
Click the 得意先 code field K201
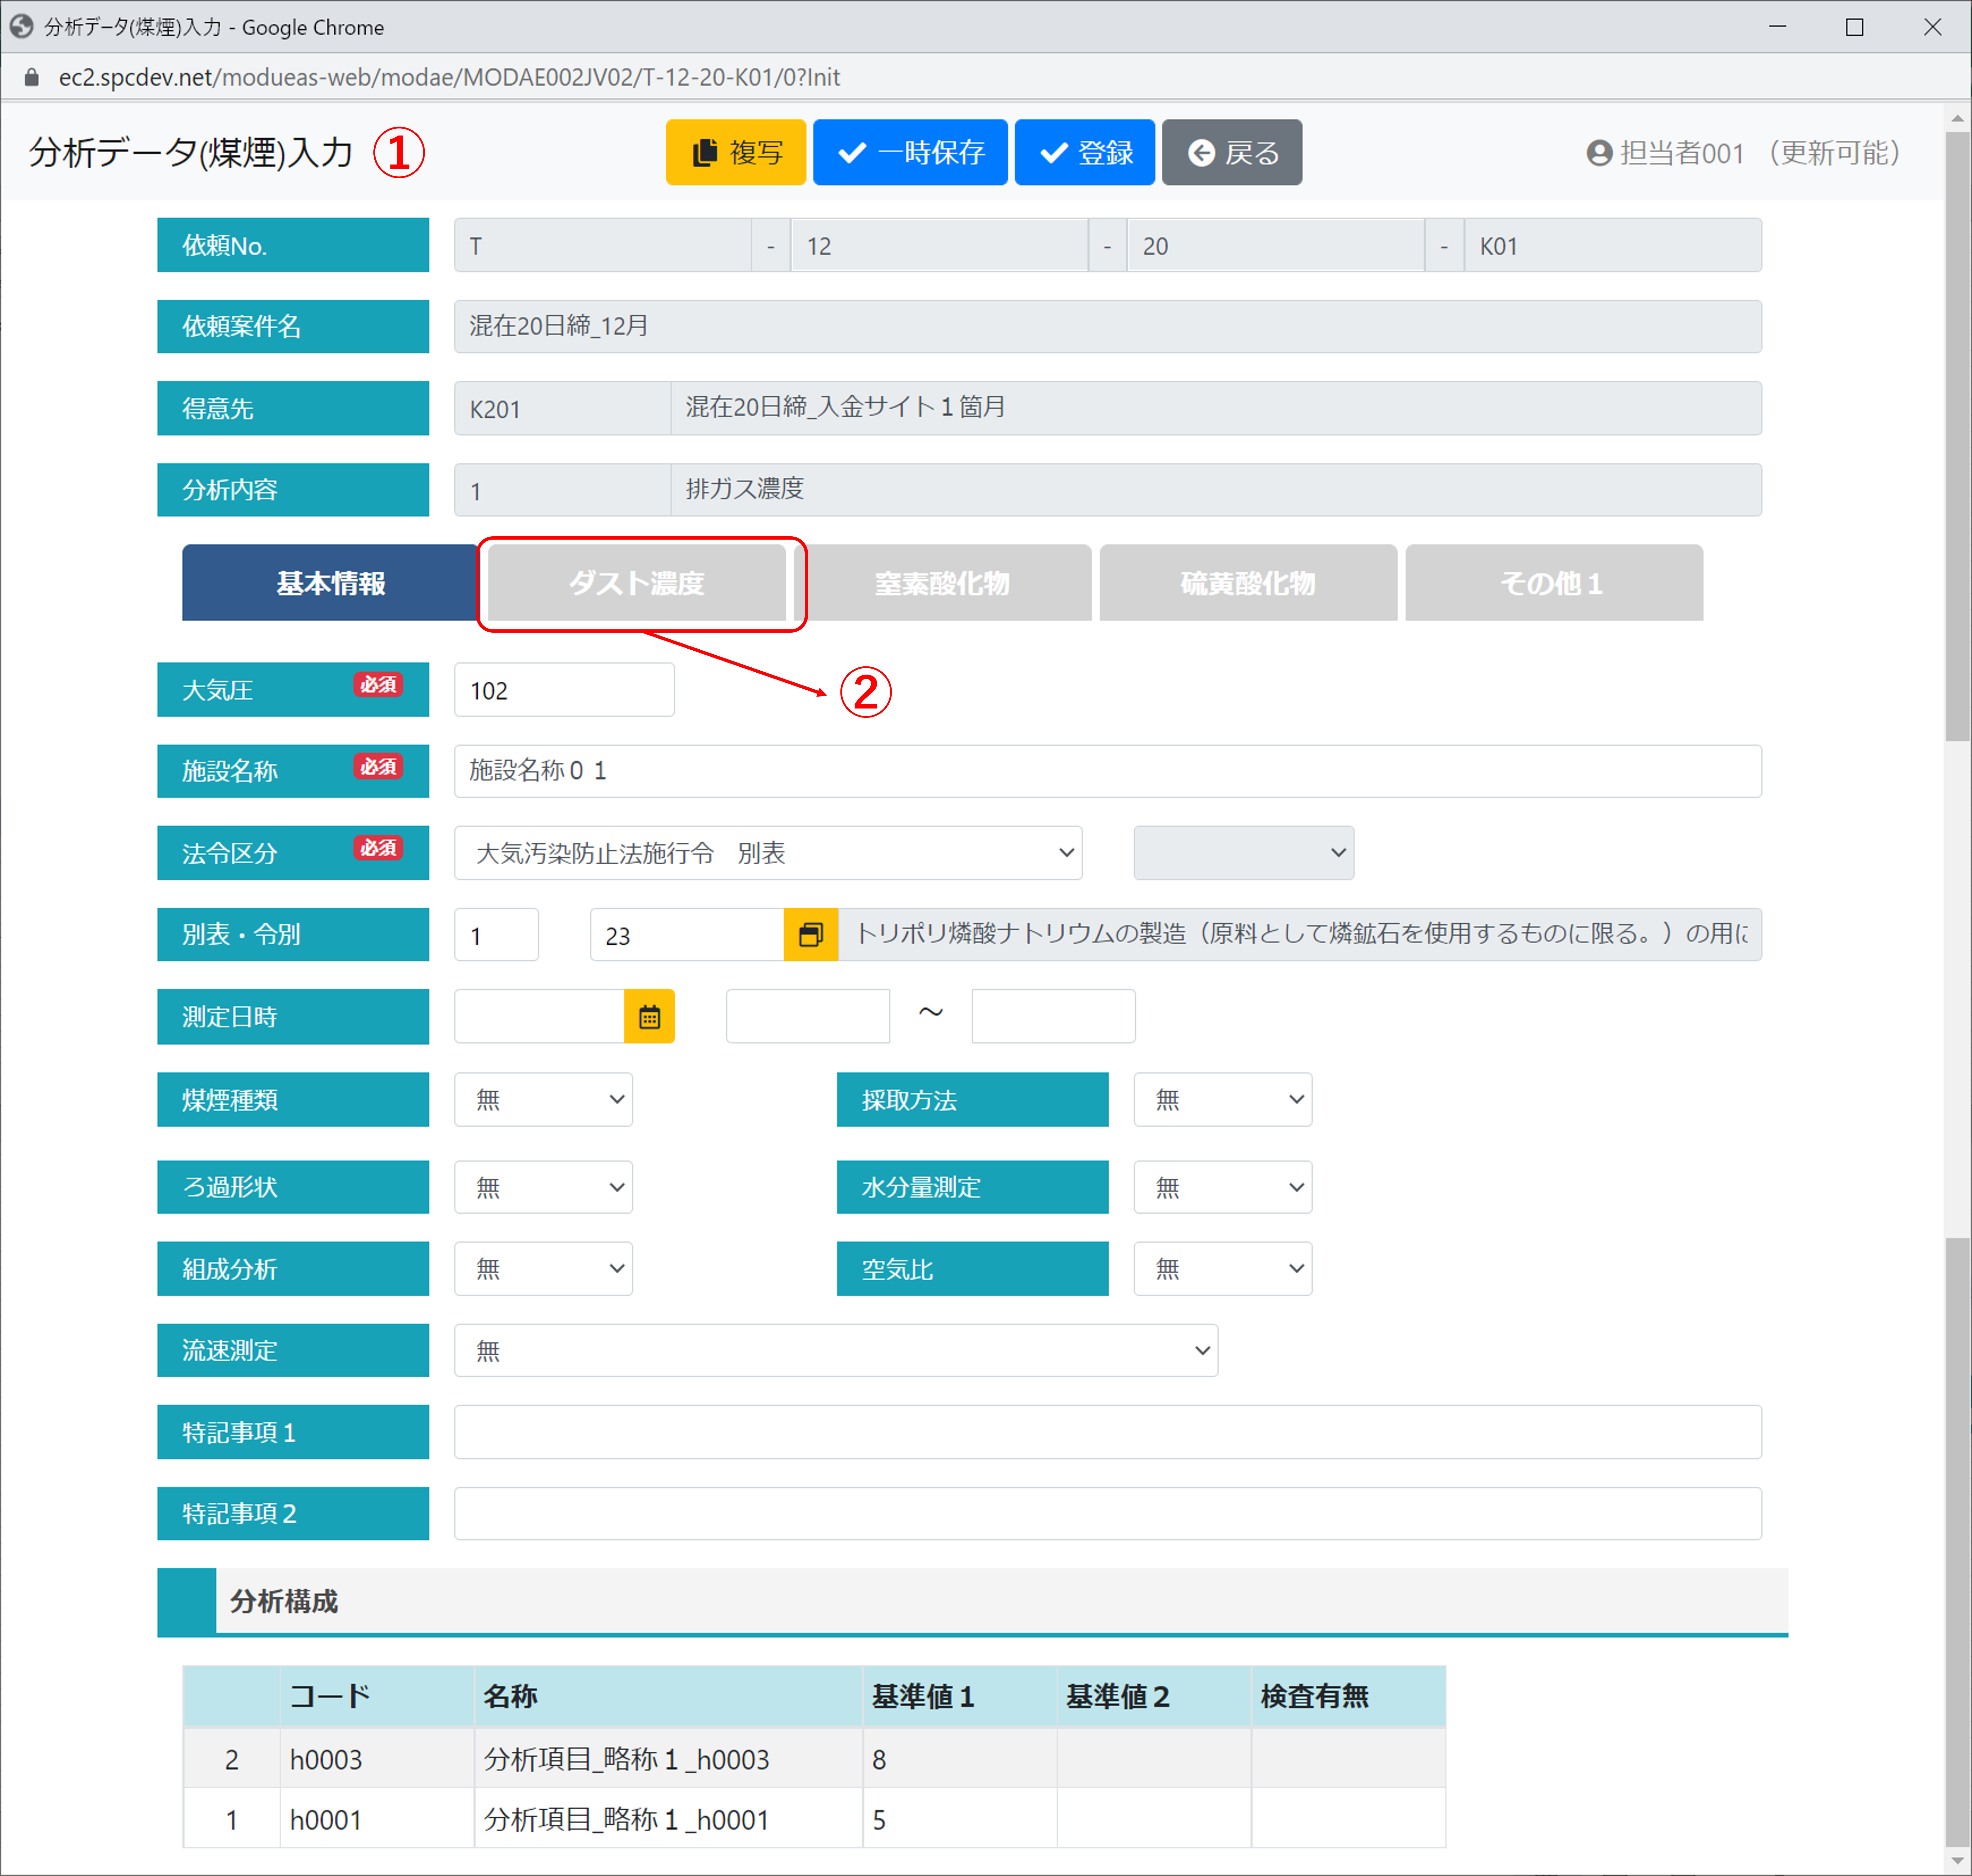click(562, 408)
